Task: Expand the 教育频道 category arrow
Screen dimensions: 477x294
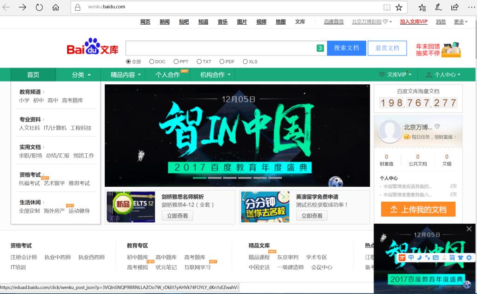Action: point(43,92)
